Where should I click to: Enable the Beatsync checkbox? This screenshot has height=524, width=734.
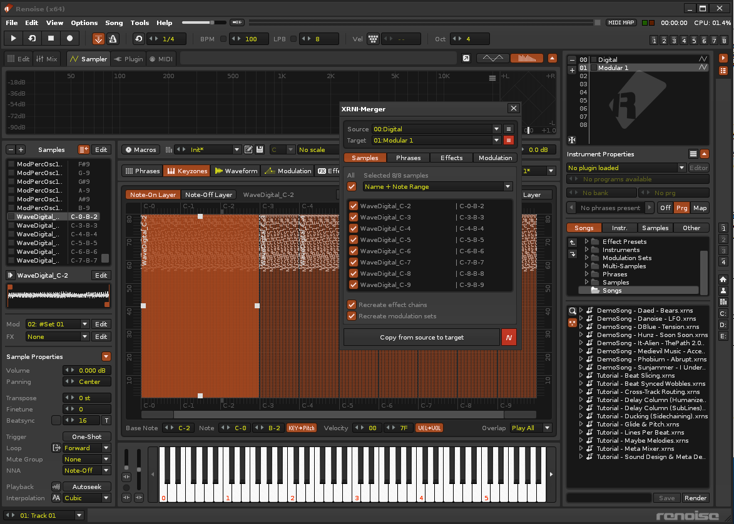56,420
